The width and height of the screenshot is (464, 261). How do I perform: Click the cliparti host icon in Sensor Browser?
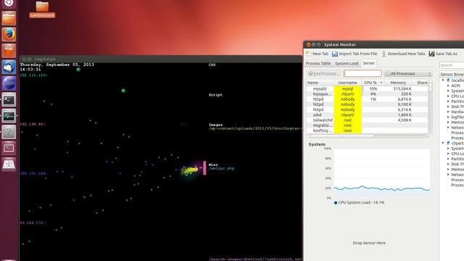448,143
